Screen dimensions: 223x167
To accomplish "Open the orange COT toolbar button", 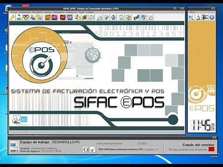I will (47, 17).
